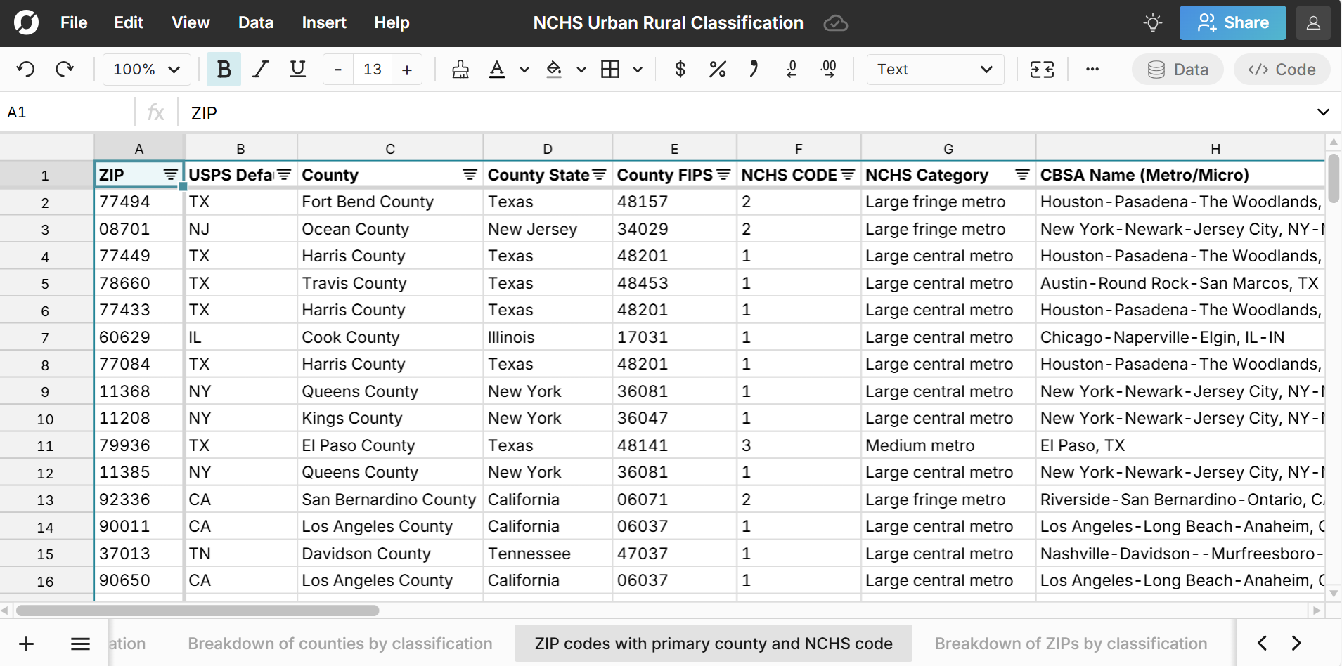1342x666 pixels.
Task: Switch to the Breakdown of ZIPs by classification sheet
Action: (1070, 643)
